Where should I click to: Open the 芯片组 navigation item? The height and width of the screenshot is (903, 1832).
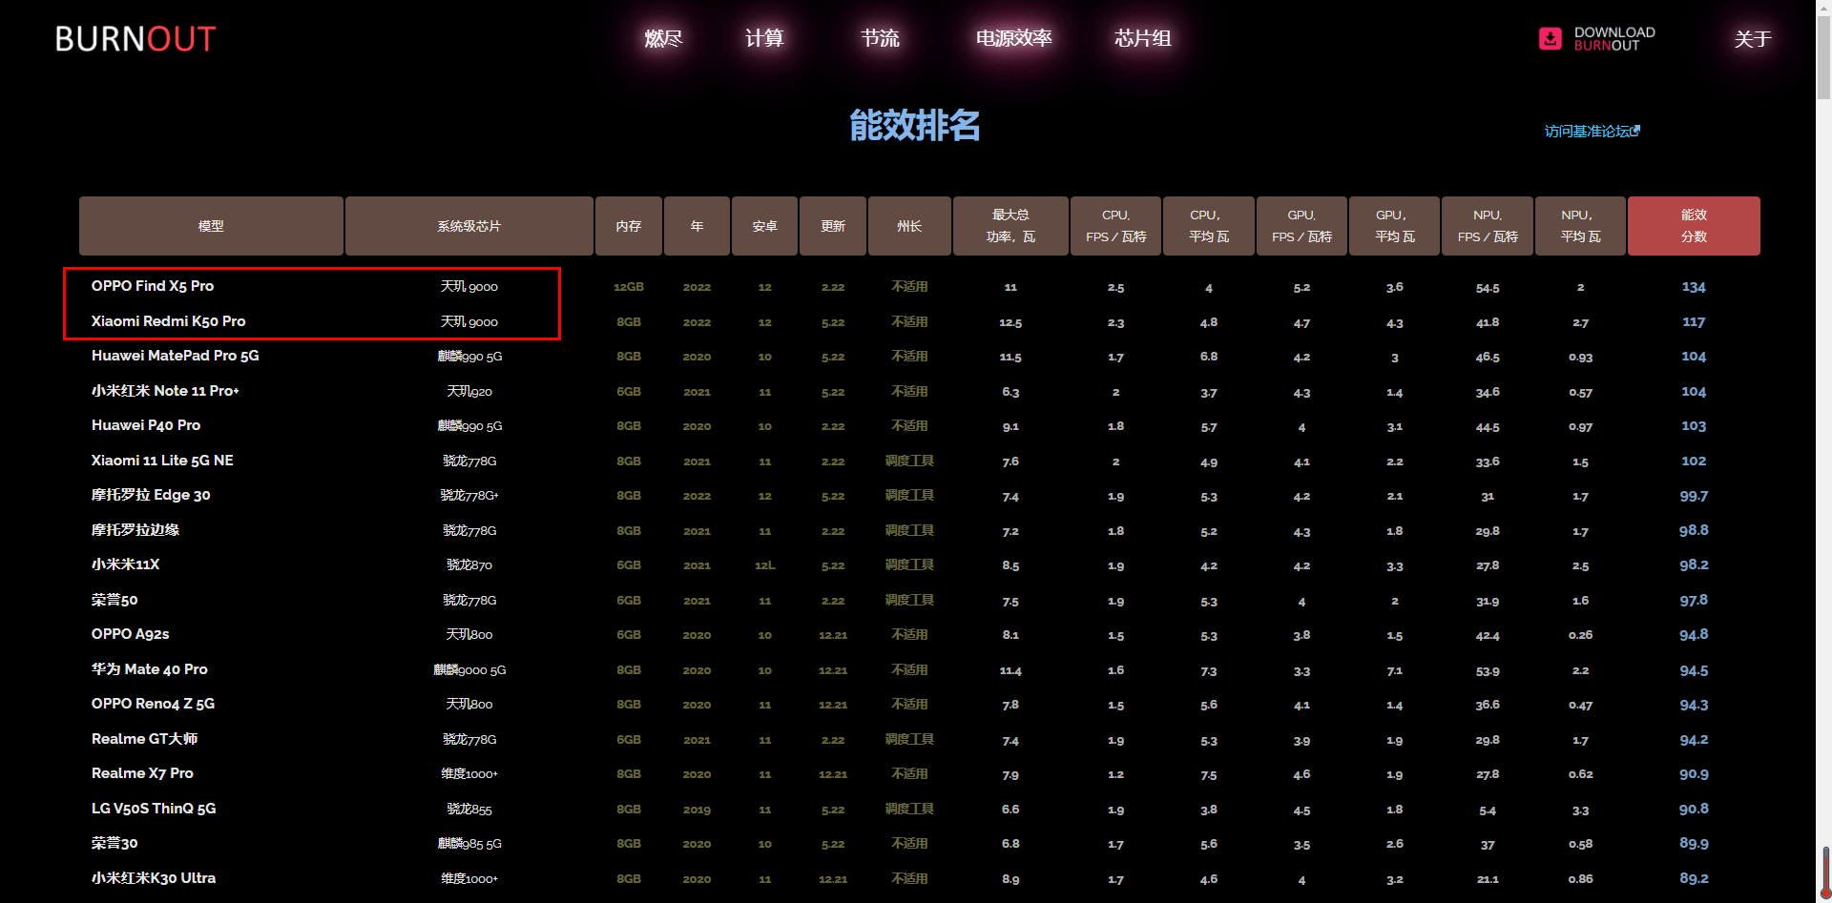coord(1142,38)
